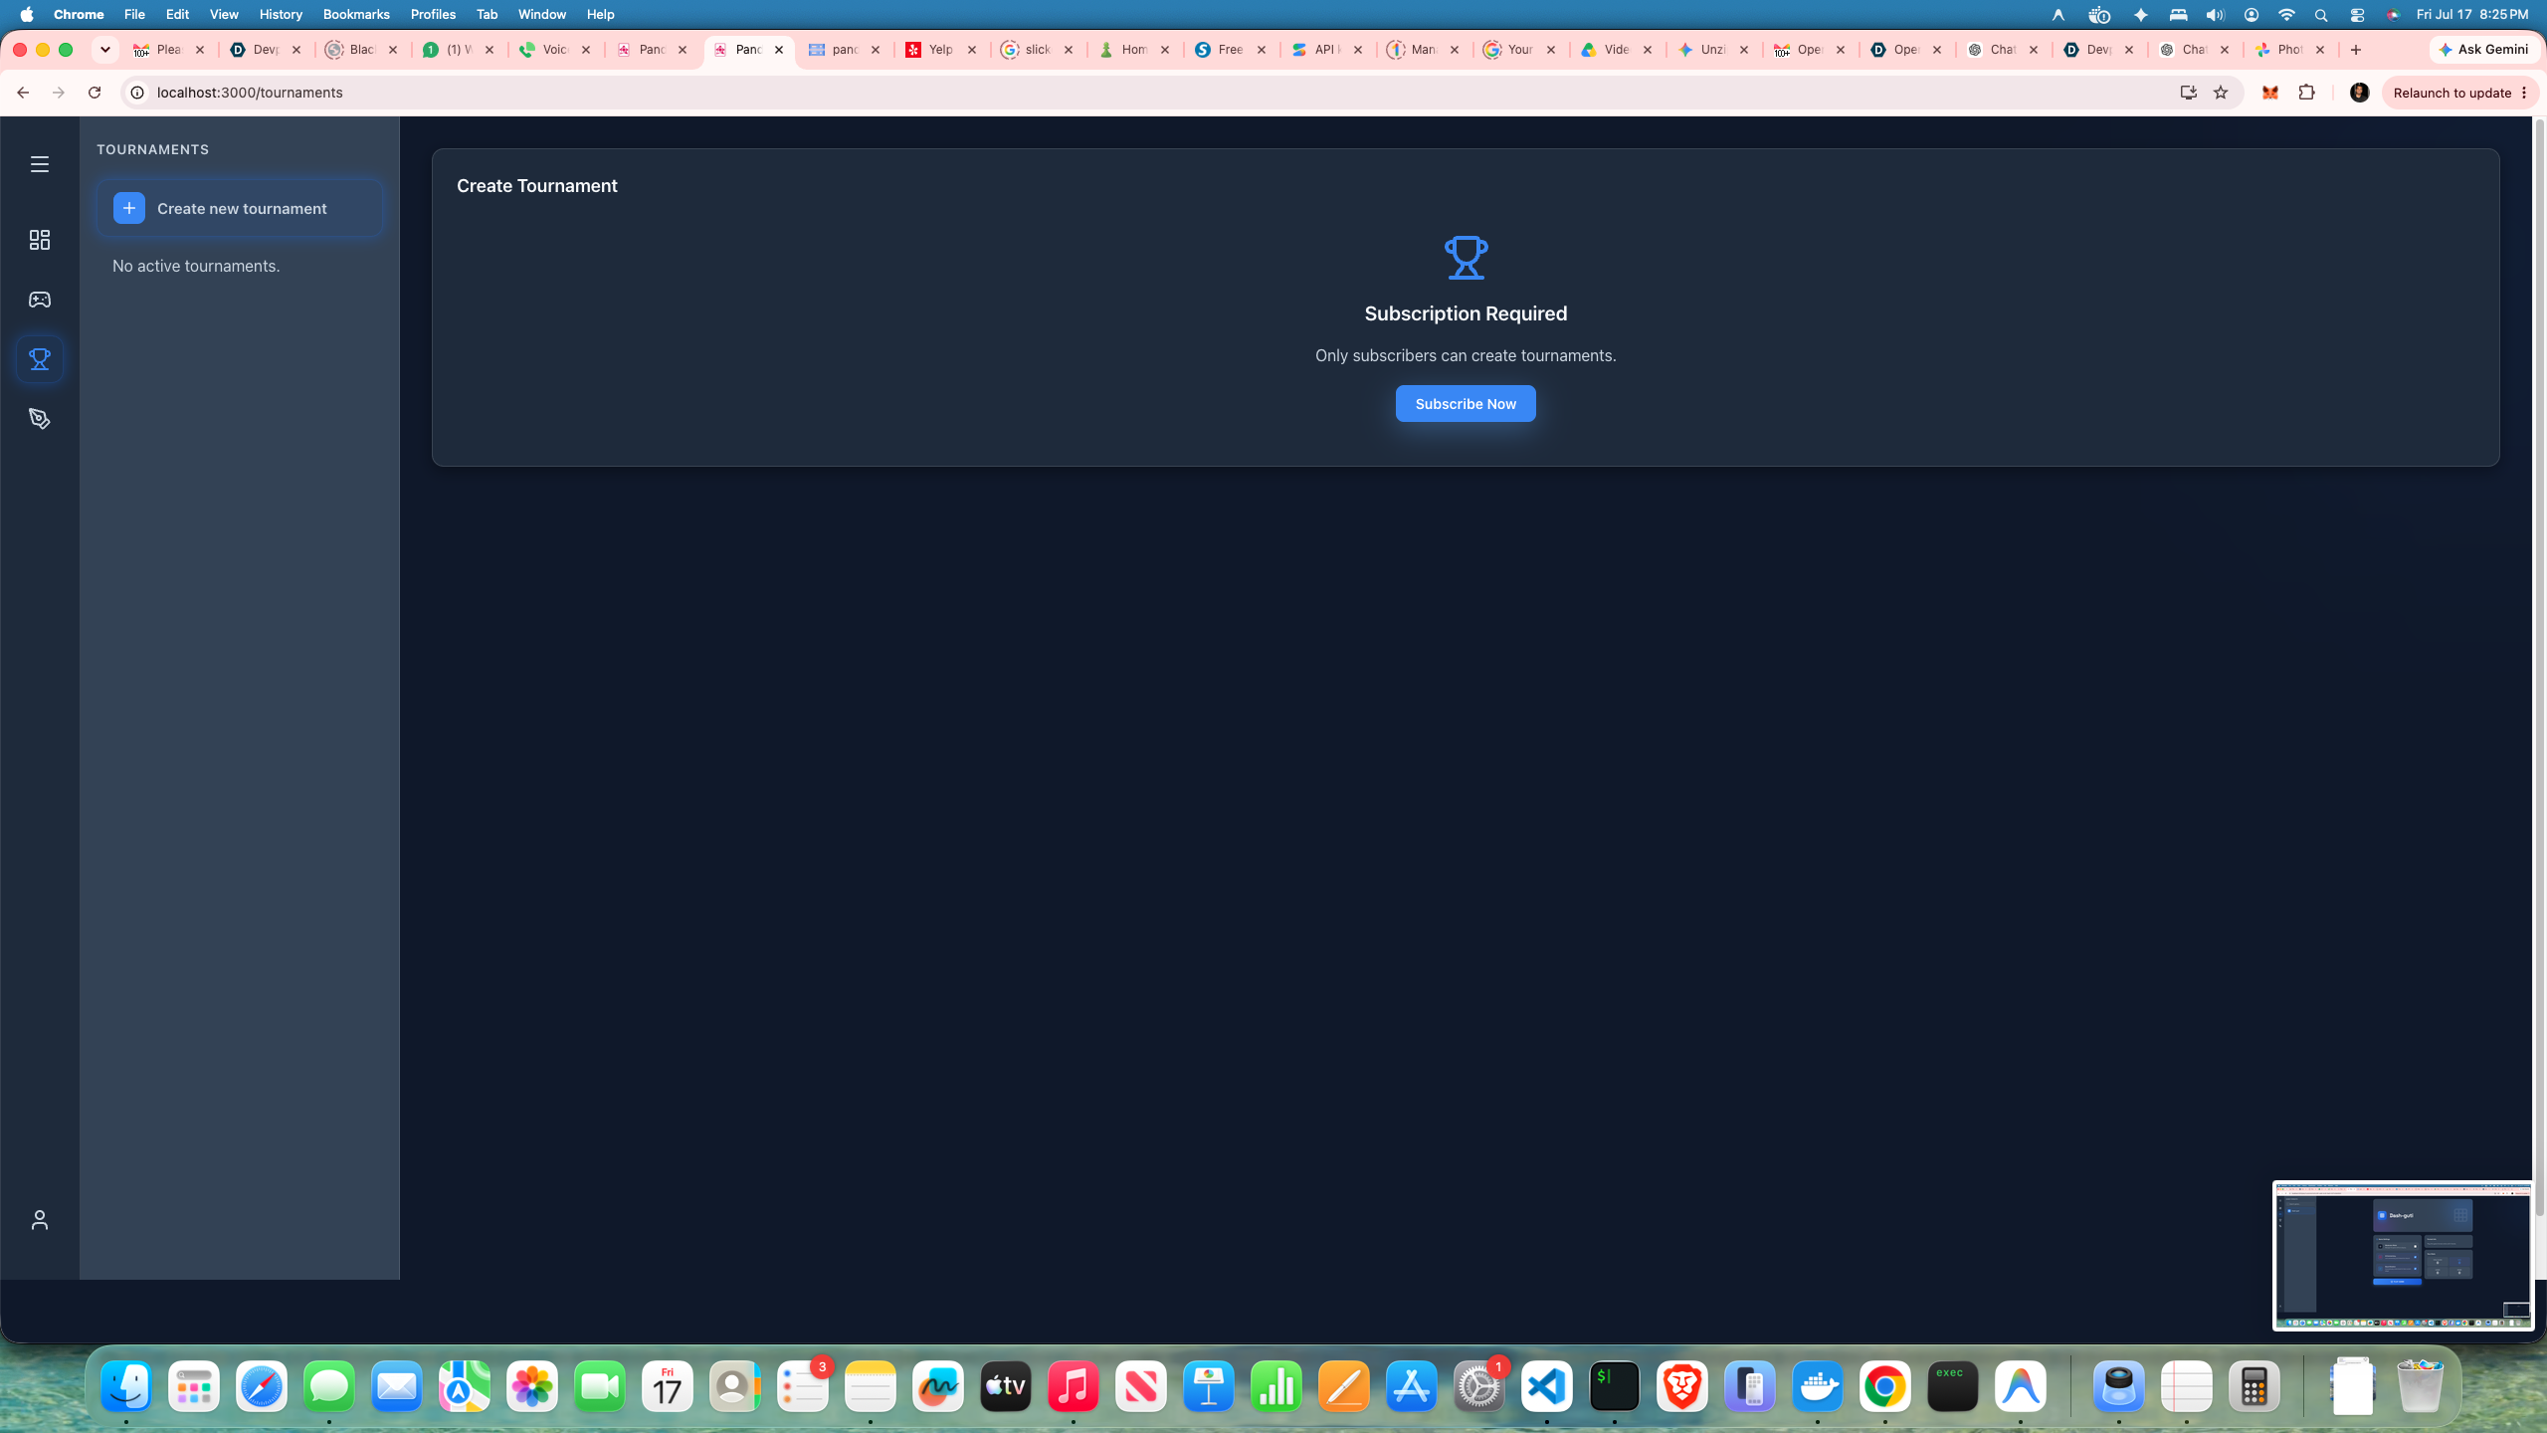Open the games controller icon
The width and height of the screenshot is (2547, 1433).
(x=40, y=300)
